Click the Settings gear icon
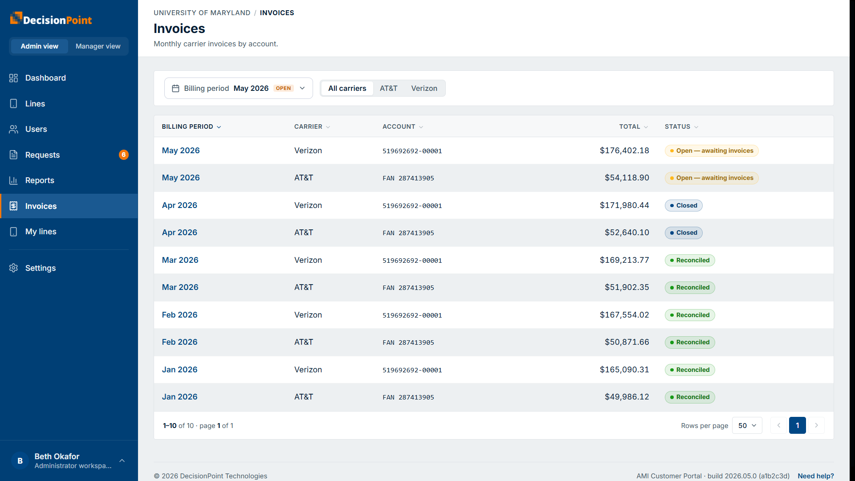855x481 pixels. click(x=13, y=268)
